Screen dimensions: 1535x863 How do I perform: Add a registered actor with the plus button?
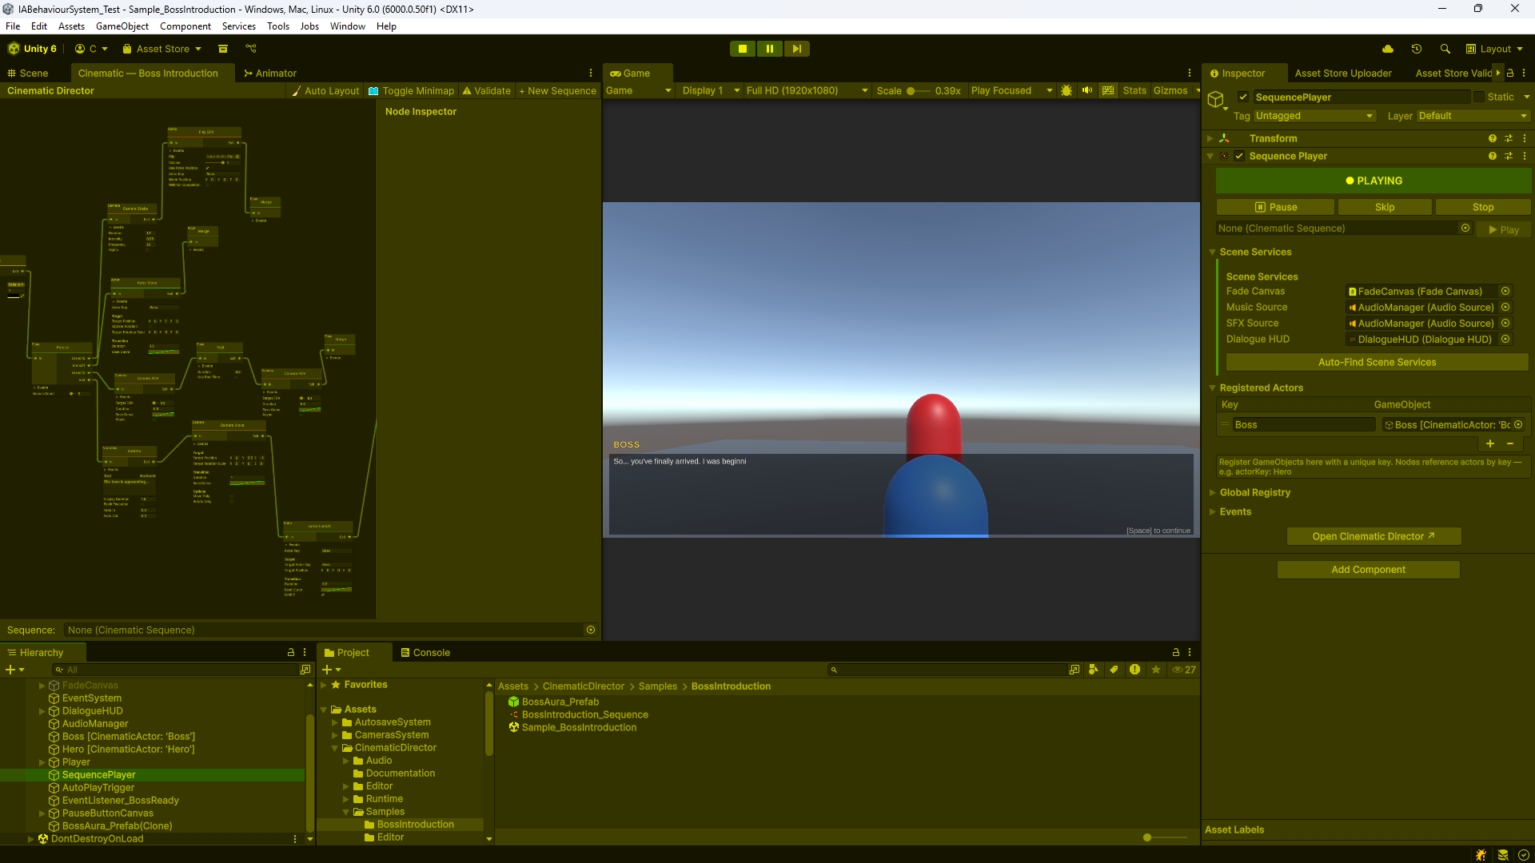click(1490, 443)
